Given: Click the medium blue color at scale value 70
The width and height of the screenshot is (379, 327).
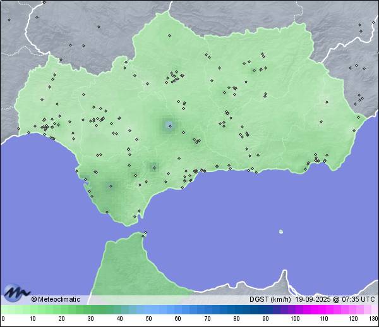Looking at the screenshot, I should [207, 309].
